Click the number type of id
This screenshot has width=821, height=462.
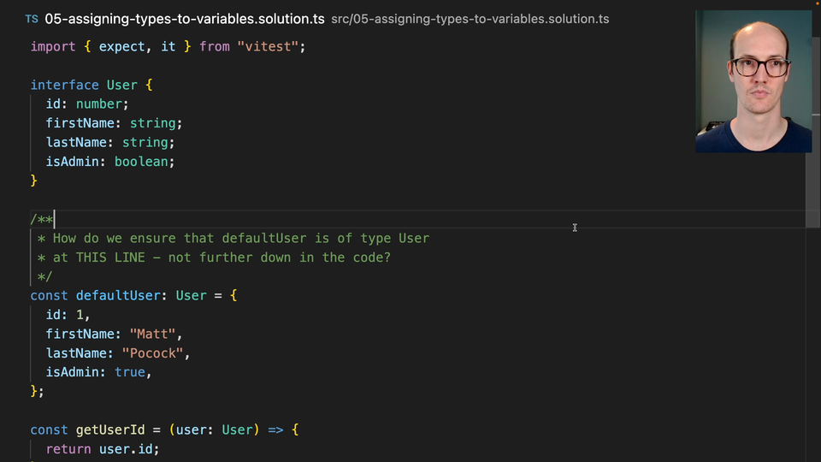[99, 104]
